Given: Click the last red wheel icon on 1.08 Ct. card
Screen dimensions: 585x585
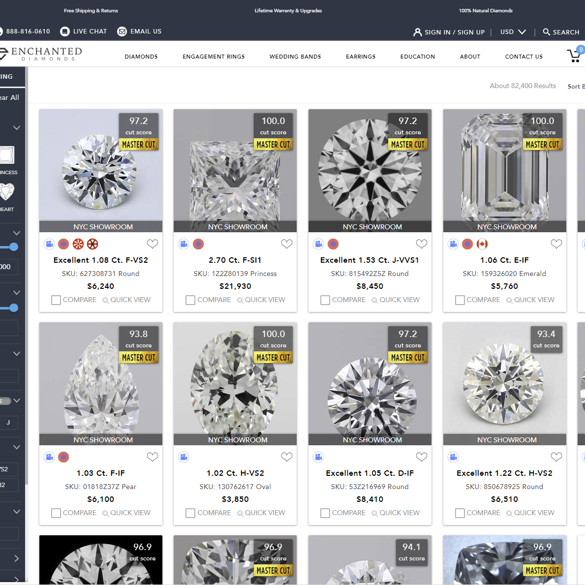Looking at the screenshot, I should [92, 244].
